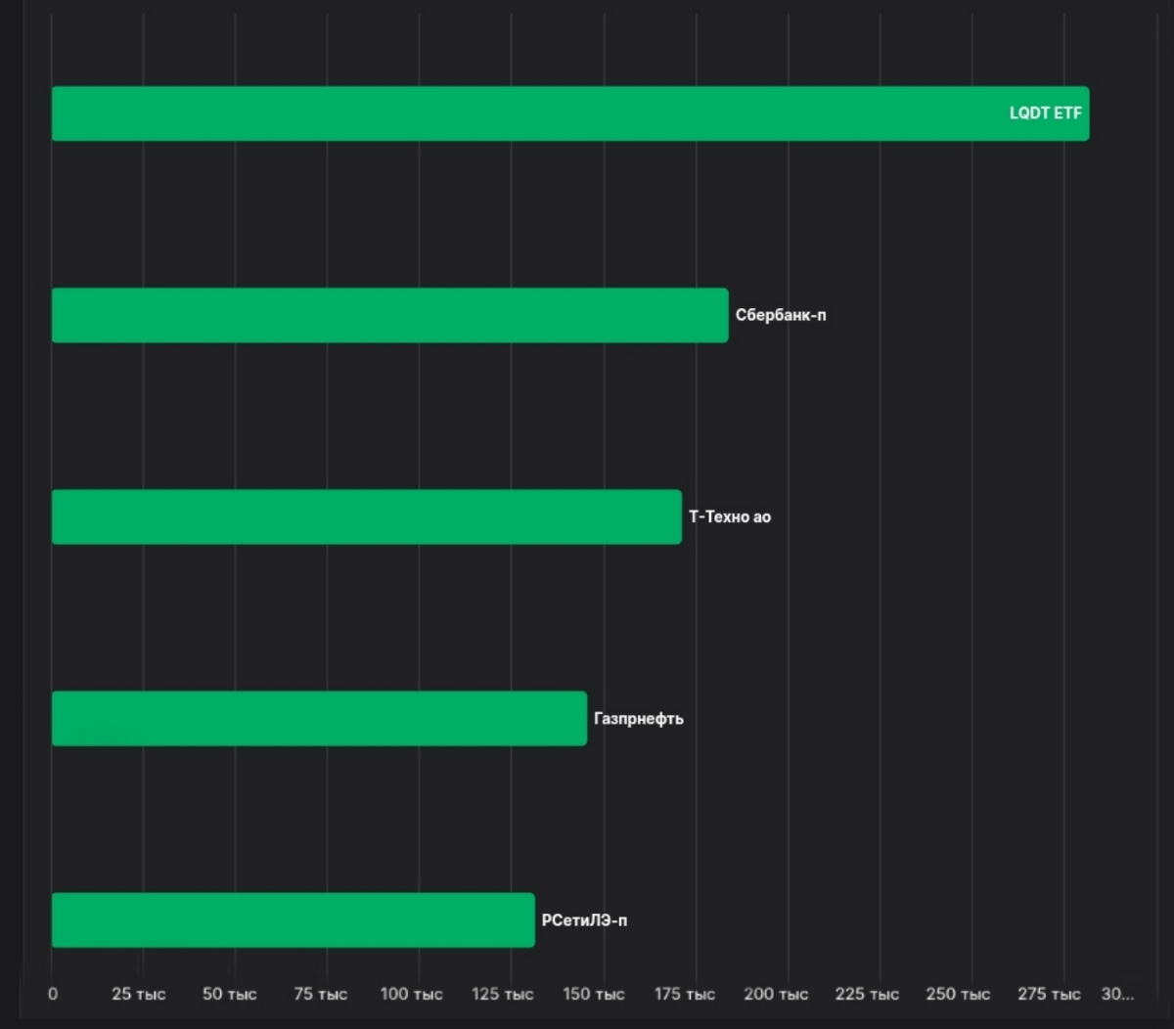Select the Сбербанк-п bar

390,315
